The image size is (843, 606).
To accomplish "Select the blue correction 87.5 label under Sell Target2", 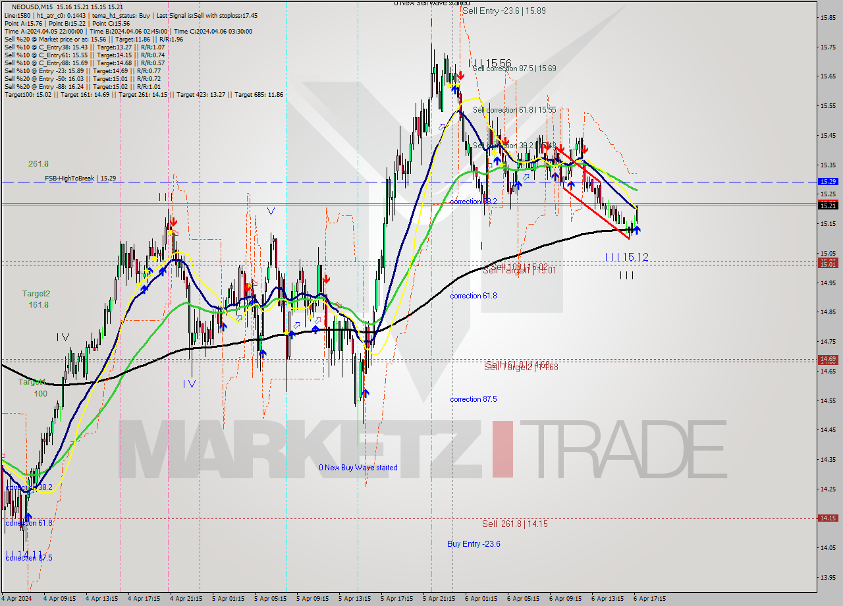I will (x=474, y=399).
